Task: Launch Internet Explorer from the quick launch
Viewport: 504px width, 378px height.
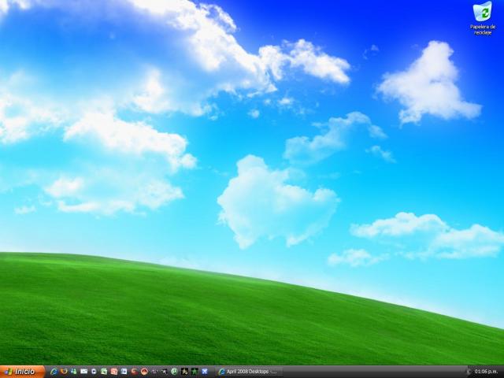Action: [x=54, y=372]
